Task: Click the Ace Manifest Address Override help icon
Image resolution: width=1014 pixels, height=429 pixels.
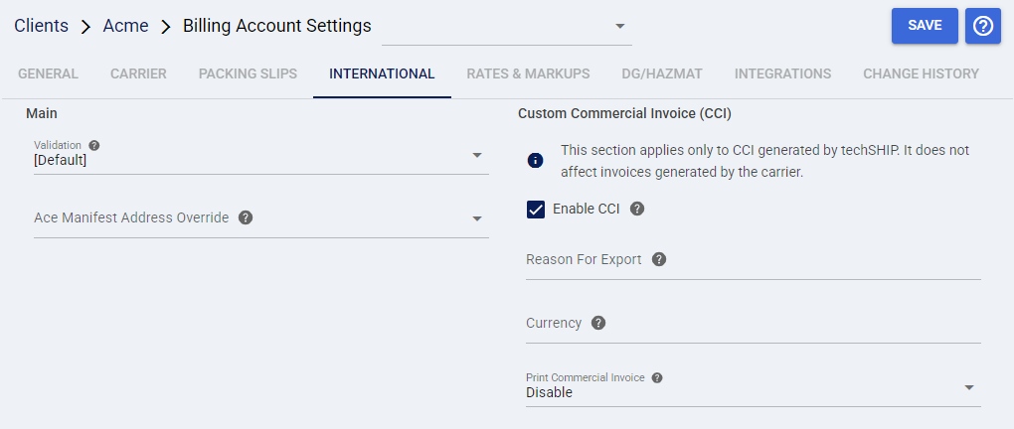Action: pyautogui.click(x=246, y=217)
